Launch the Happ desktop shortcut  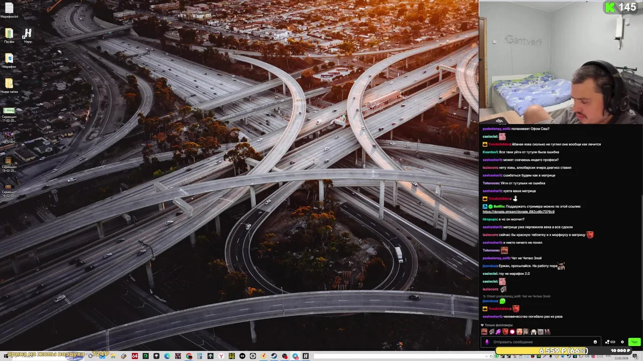pyautogui.click(x=28, y=36)
